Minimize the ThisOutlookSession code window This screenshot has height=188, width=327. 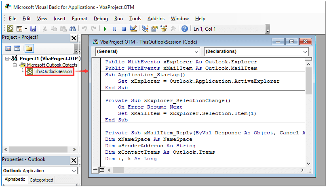click(278, 42)
